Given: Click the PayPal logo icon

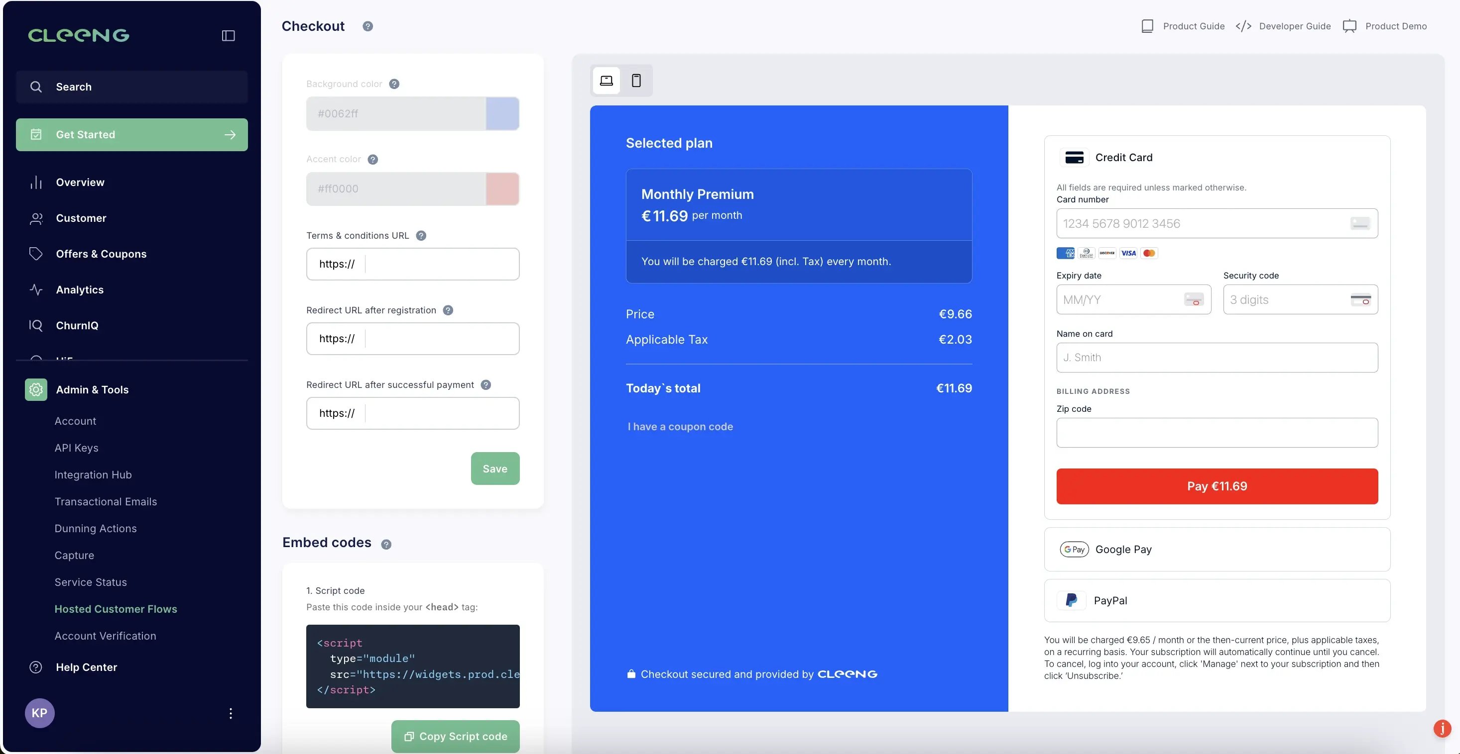Looking at the screenshot, I should pyautogui.click(x=1071, y=601).
